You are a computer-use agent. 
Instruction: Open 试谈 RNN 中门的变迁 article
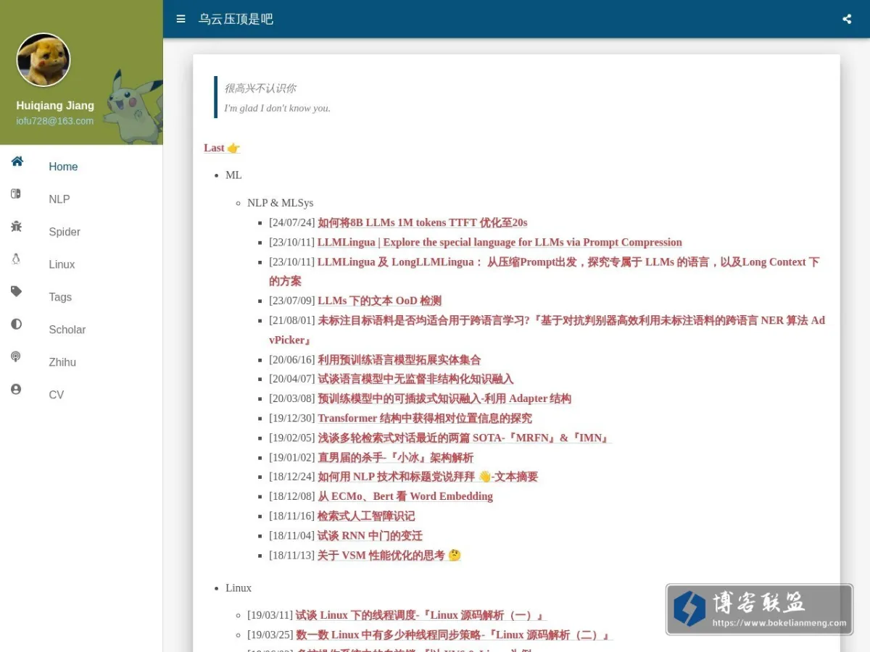click(370, 535)
